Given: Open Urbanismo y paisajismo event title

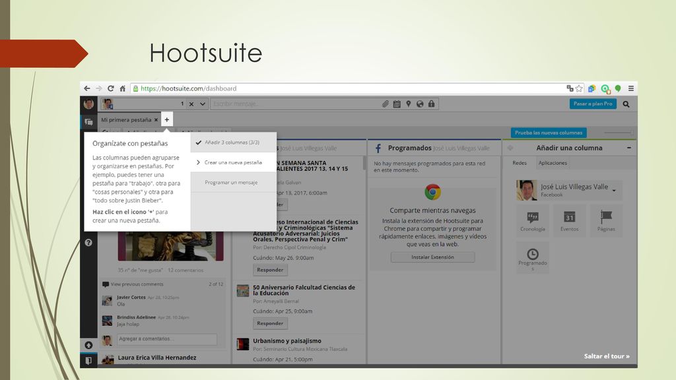Looking at the screenshot, I should click(287, 341).
